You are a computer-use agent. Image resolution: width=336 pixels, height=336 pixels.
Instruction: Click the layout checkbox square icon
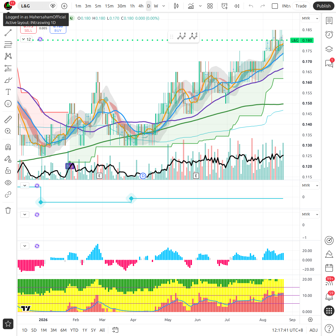[275, 6]
